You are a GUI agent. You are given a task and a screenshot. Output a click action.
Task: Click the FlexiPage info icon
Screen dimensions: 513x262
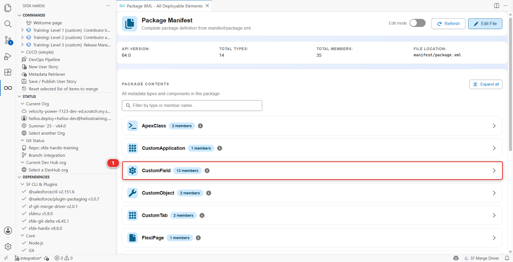[x=198, y=238]
